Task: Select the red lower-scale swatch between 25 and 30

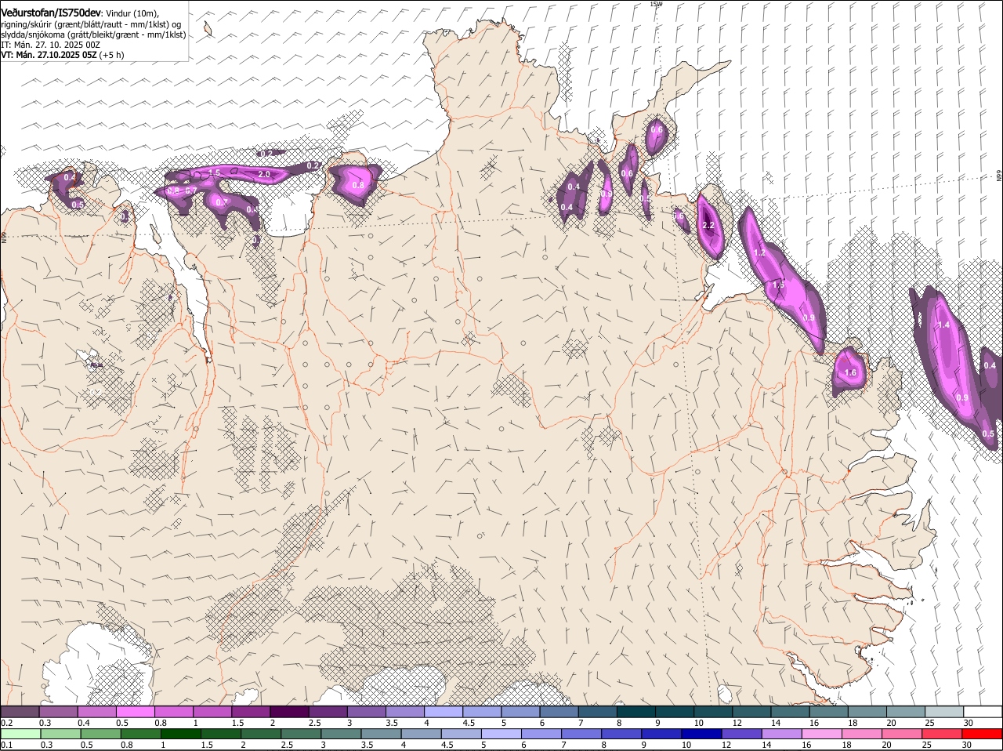Action: (943, 734)
